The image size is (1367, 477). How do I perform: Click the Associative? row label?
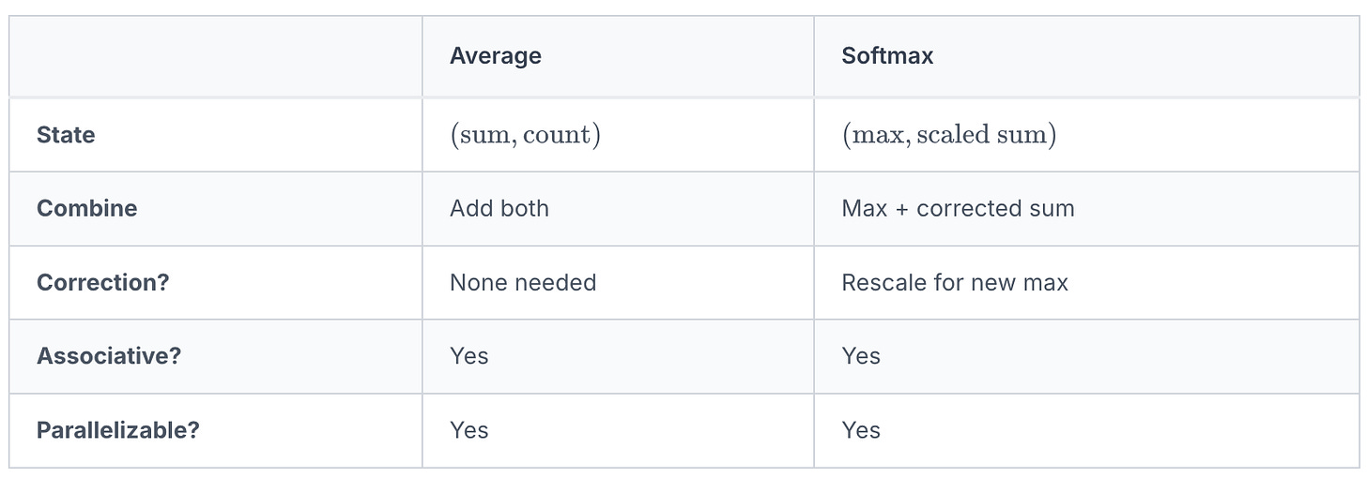coord(108,356)
